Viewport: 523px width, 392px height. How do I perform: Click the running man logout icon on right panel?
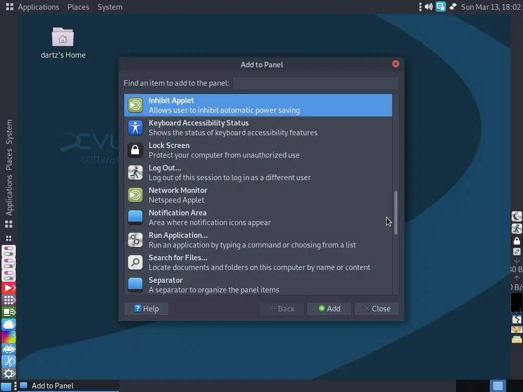tap(517, 229)
